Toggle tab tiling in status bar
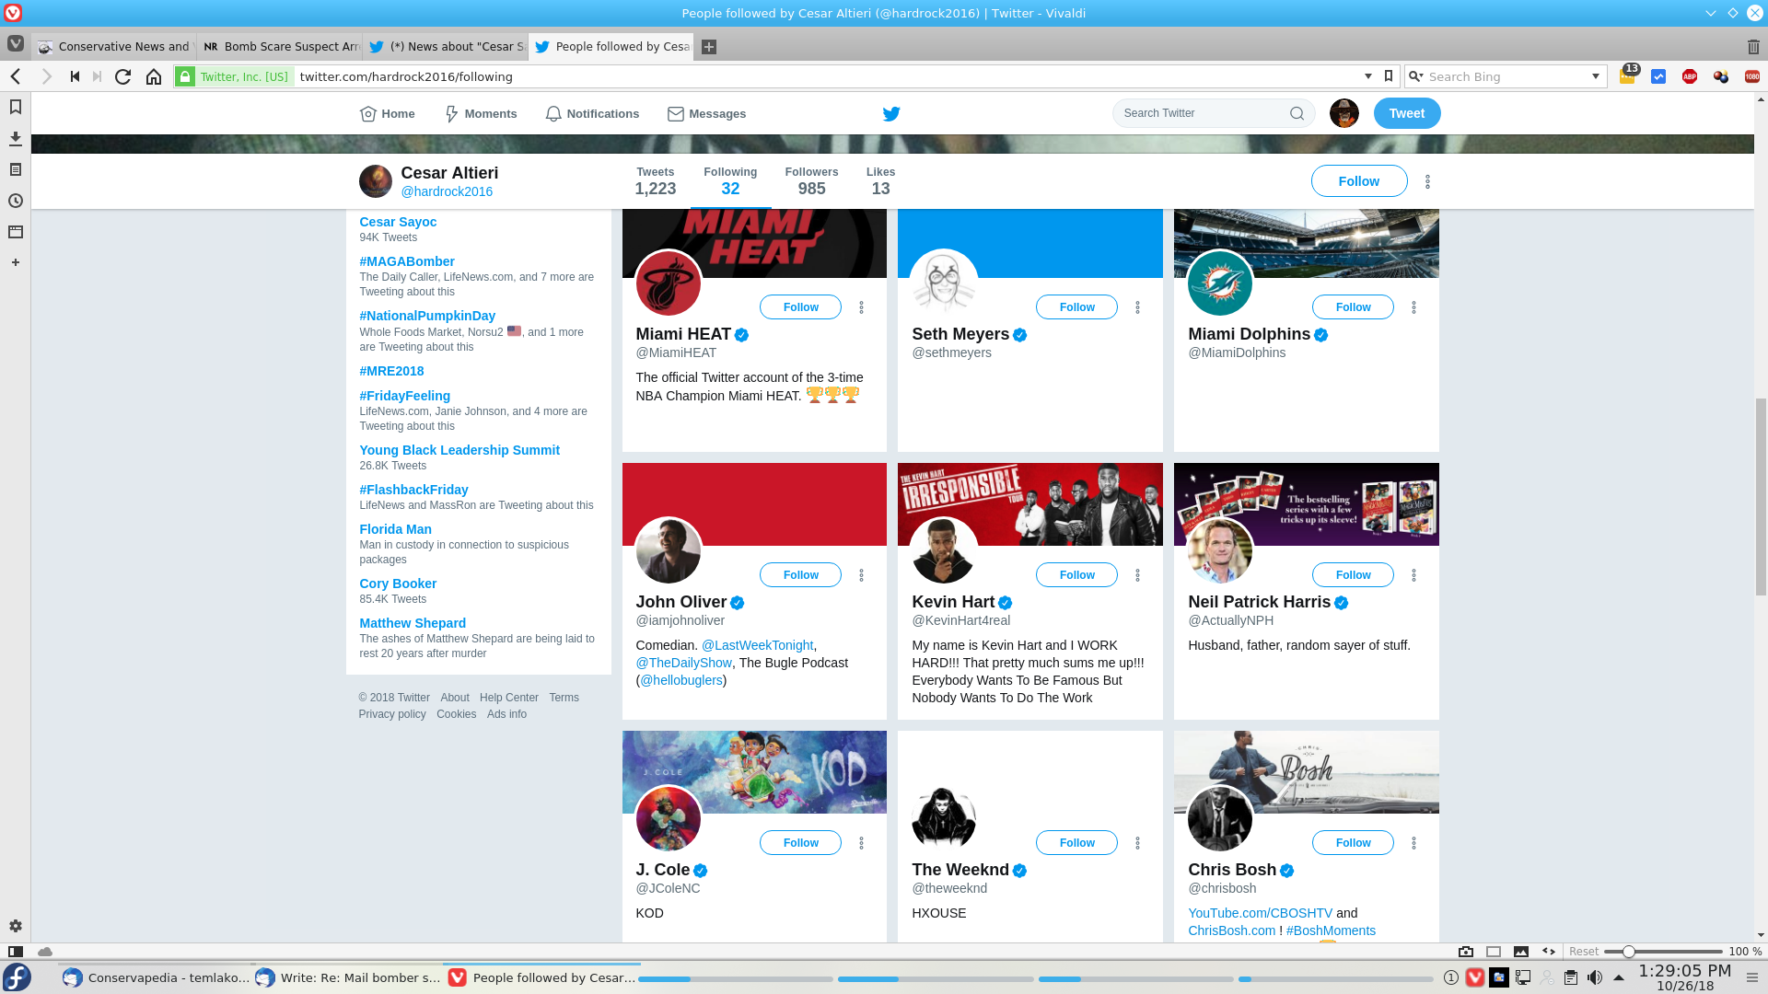1768x994 pixels. (x=1494, y=952)
